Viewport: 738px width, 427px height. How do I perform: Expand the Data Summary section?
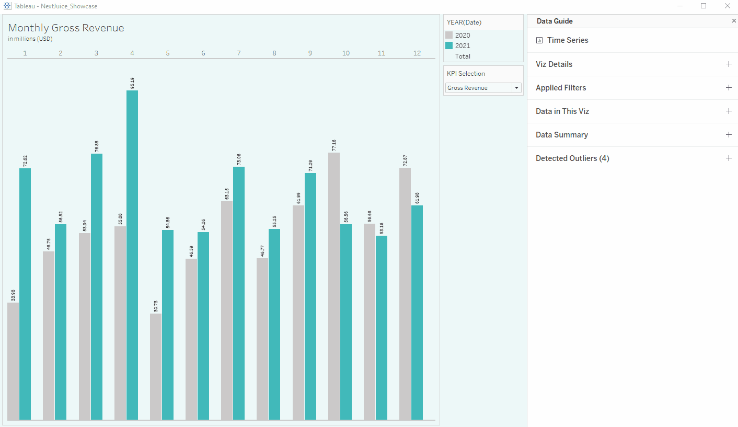(x=729, y=134)
